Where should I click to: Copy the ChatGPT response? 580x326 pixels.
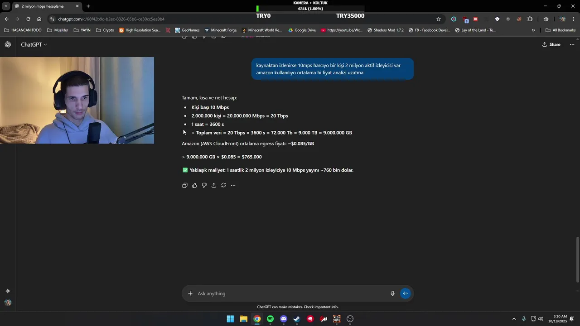(185, 185)
